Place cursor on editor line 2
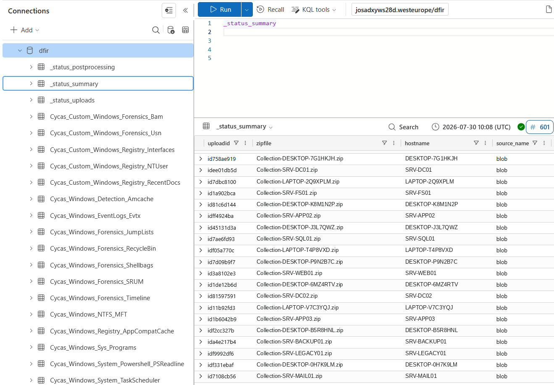Viewport: 554px width, 385px height. coord(389,32)
